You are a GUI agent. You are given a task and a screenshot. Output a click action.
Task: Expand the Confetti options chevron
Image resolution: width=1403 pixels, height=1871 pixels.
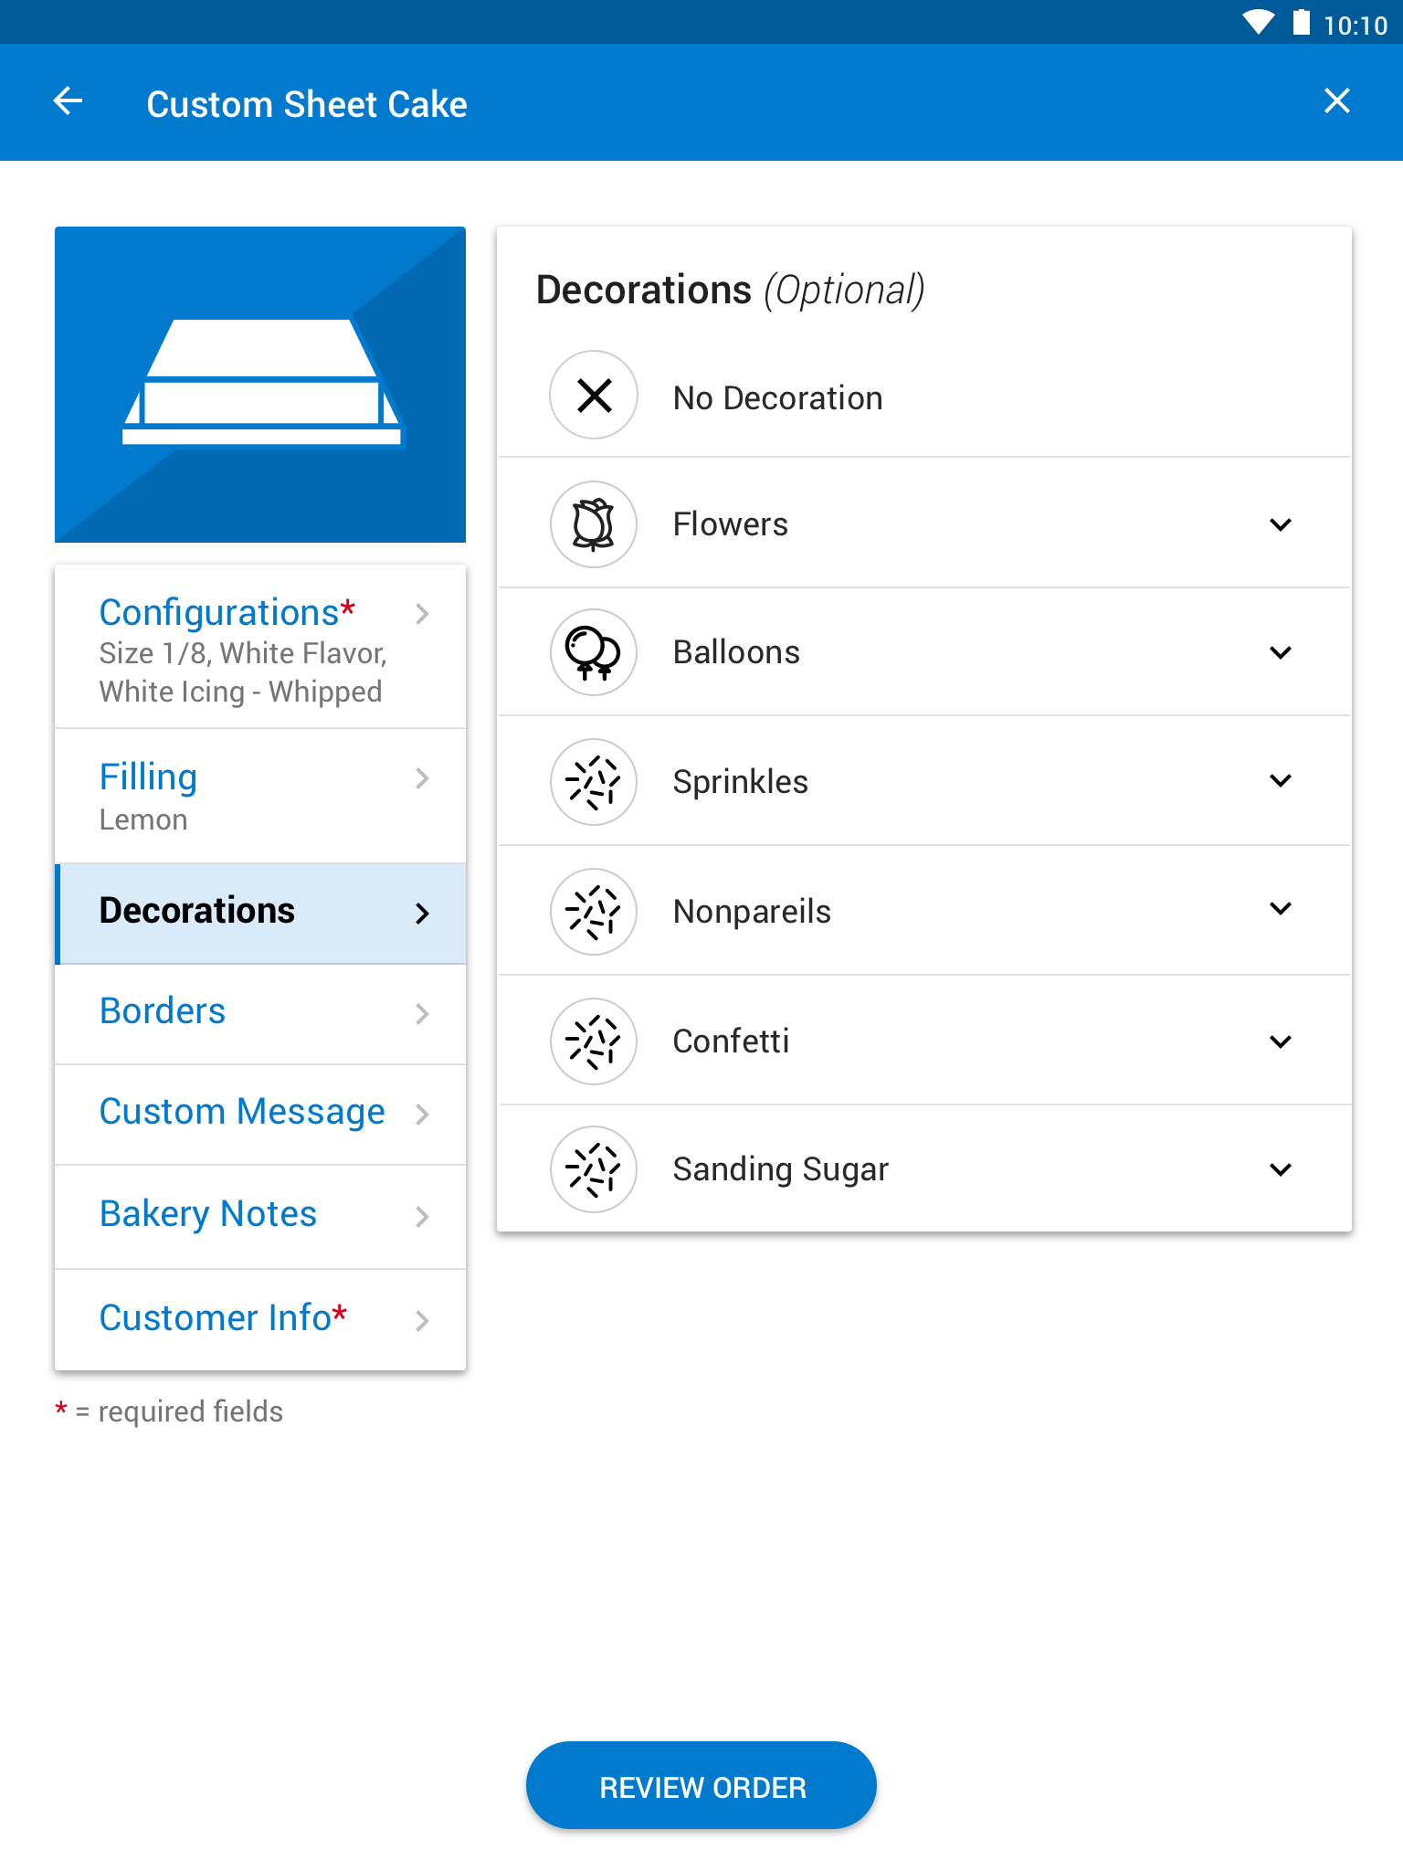pos(1281,1041)
